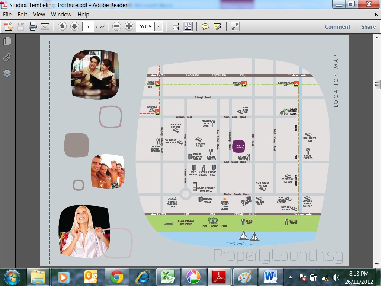381x286 pixels.
Task: Open Excel from the taskbar
Action: (x=168, y=277)
